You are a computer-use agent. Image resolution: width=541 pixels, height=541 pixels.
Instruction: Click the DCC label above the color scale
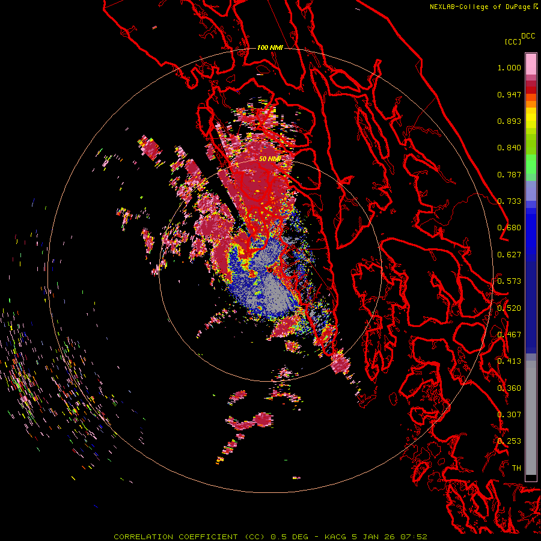click(x=528, y=36)
